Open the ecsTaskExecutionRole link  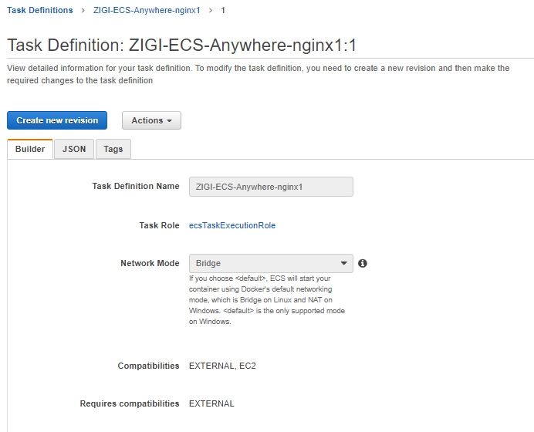click(232, 225)
